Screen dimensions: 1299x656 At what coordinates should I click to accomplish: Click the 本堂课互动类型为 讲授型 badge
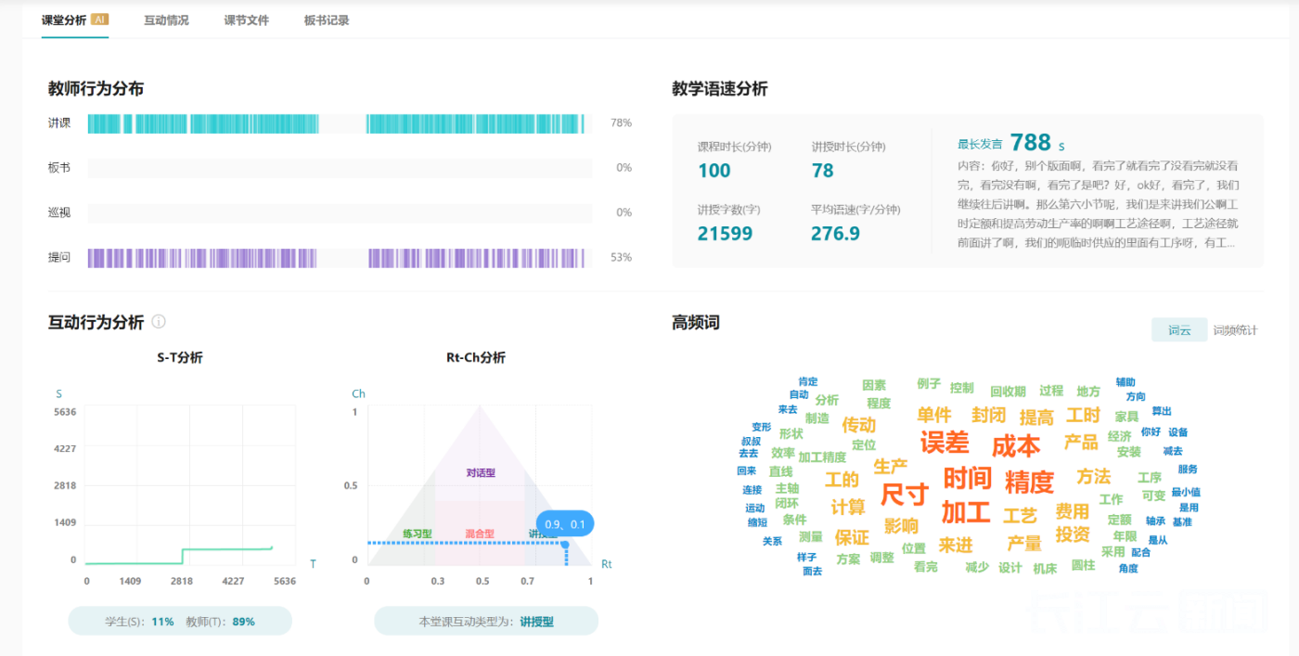486,622
